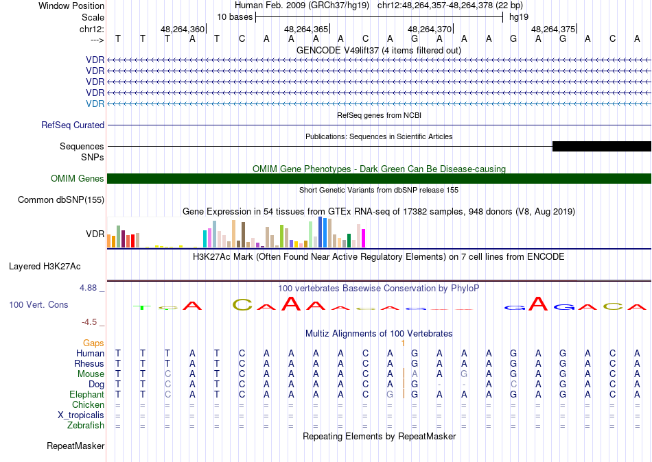Image resolution: width=652 pixels, height=462 pixels.
Task: Click the Zebrafish alignment row label
Action: (86, 426)
